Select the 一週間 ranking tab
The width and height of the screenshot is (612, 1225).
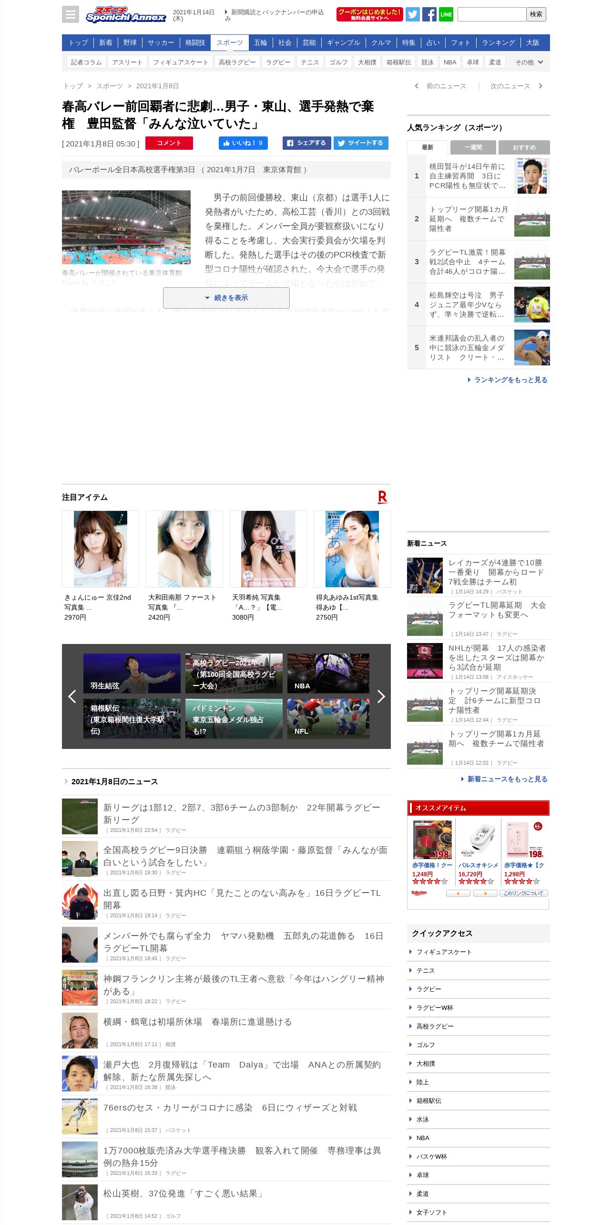pos(473,147)
